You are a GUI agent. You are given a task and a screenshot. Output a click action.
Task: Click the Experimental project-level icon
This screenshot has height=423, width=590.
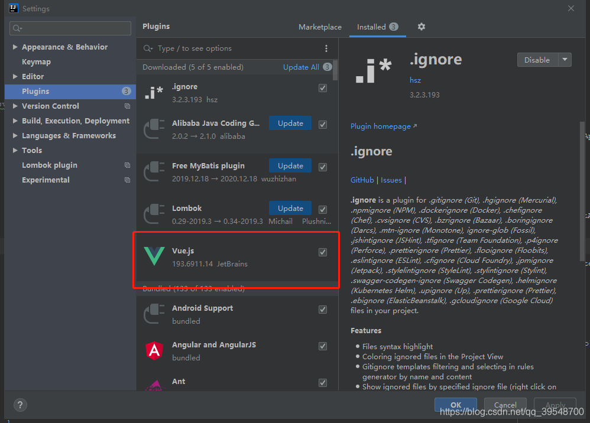pyautogui.click(x=127, y=180)
